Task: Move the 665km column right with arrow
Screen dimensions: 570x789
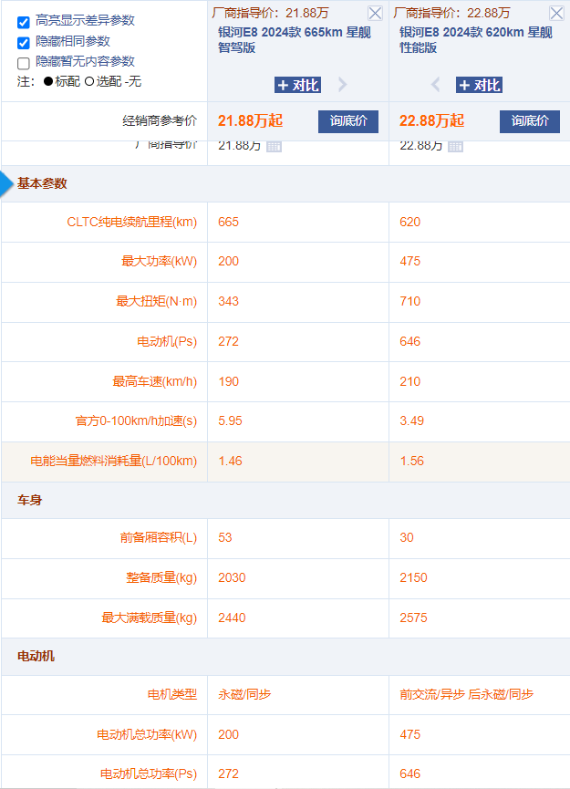Action: click(343, 85)
